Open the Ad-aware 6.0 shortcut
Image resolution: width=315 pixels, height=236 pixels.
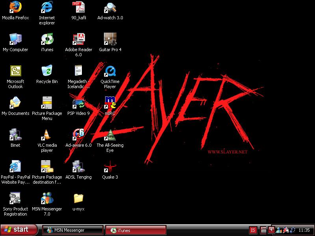click(78, 135)
